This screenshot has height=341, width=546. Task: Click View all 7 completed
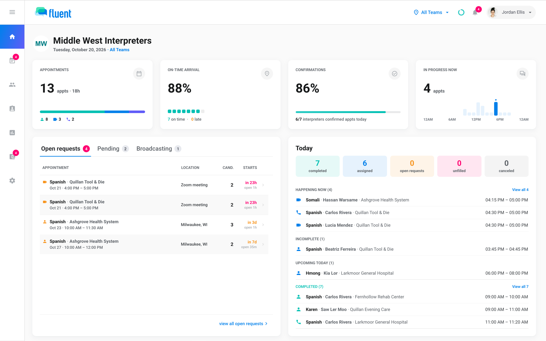coord(520,287)
